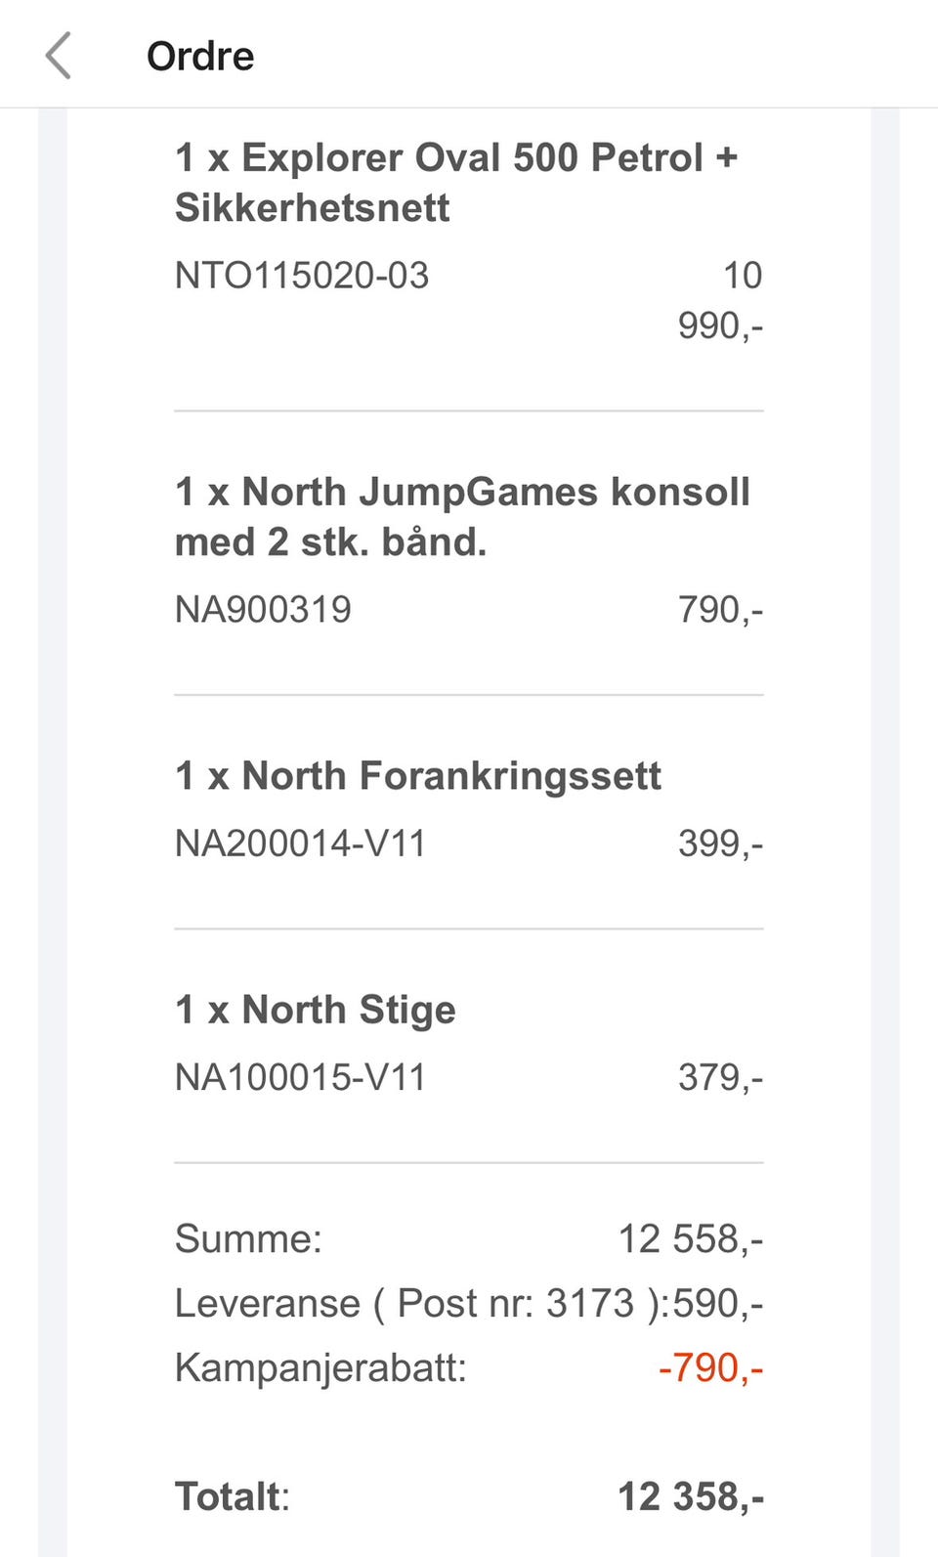Open North Stige product line

316,1010
